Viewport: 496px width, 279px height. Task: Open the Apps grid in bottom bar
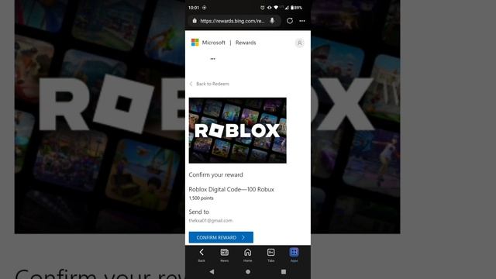coord(294,255)
